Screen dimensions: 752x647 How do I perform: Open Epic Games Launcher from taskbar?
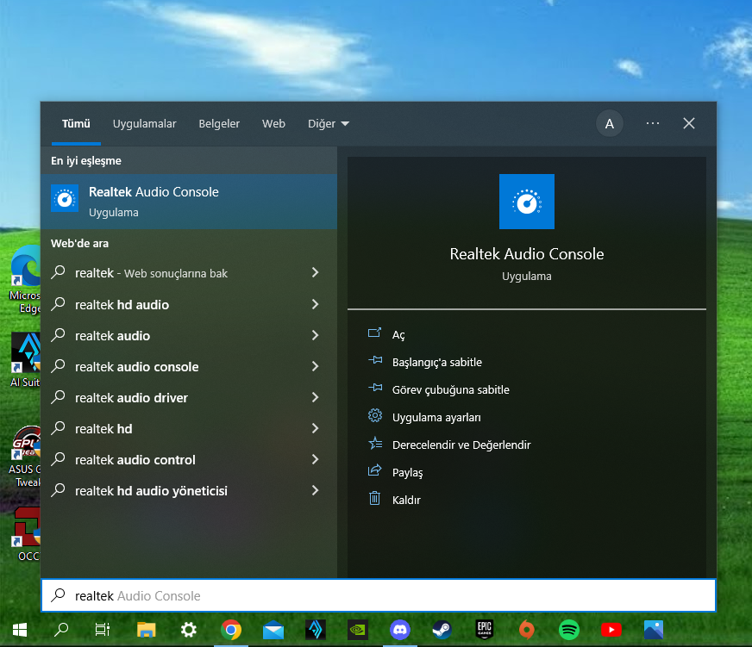pos(485,630)
